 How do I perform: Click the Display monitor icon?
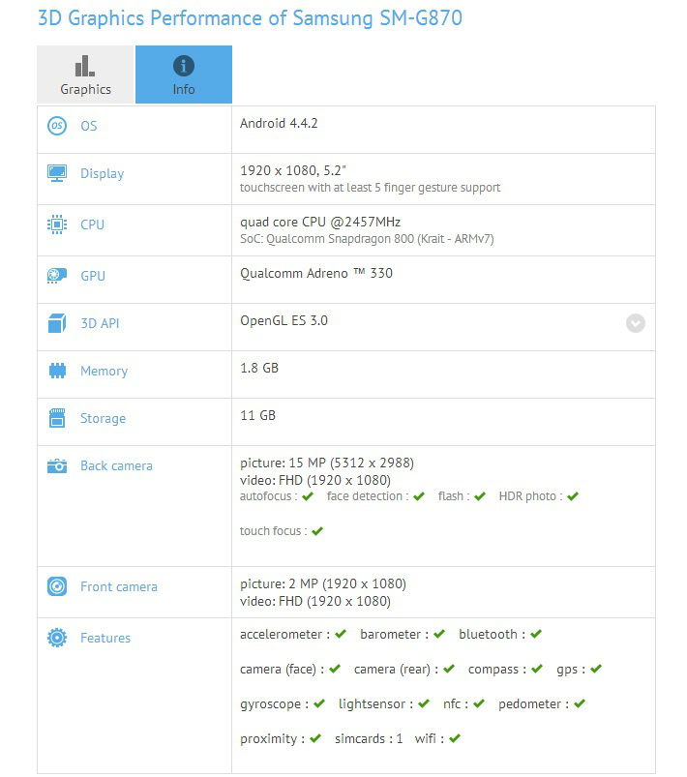click(x=57, y=173)
